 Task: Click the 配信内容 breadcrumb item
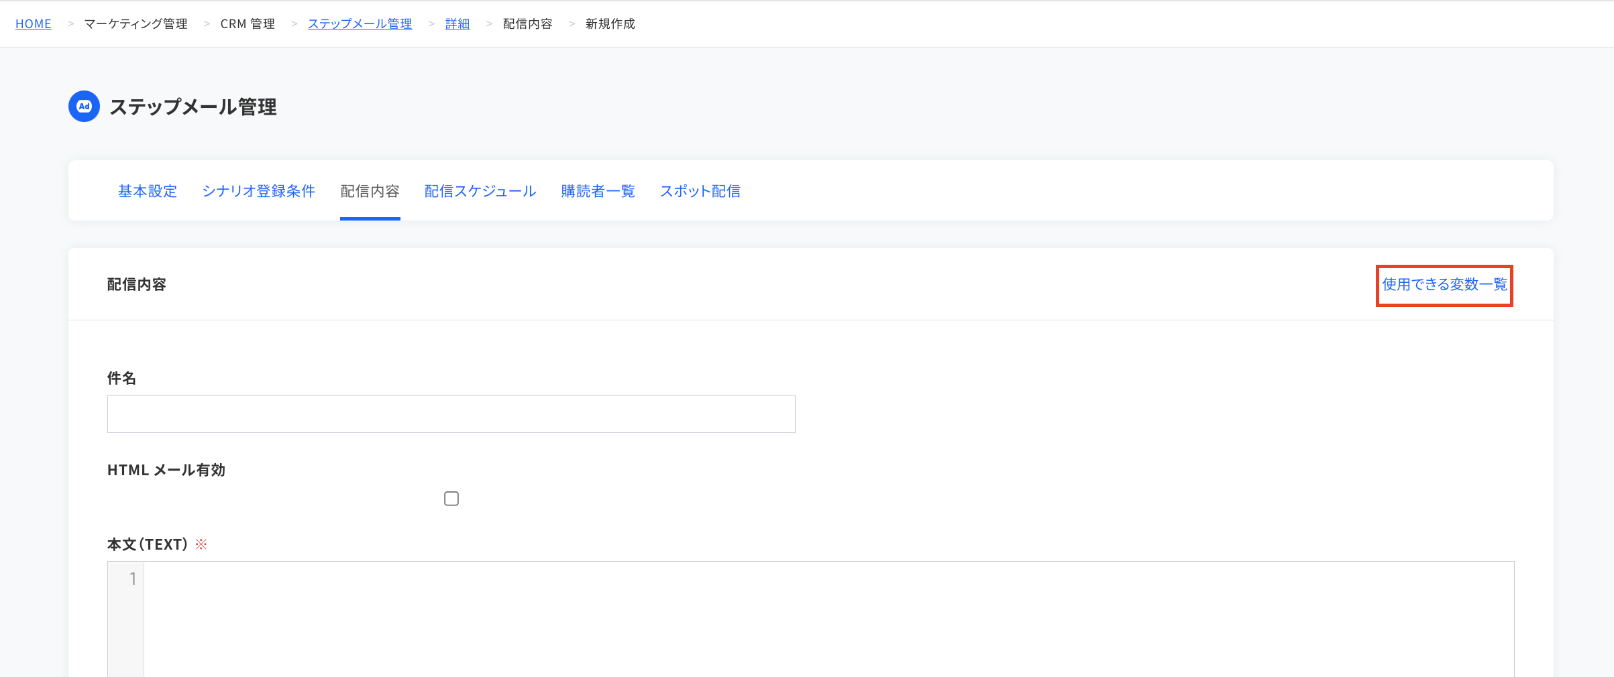point(527,24)
